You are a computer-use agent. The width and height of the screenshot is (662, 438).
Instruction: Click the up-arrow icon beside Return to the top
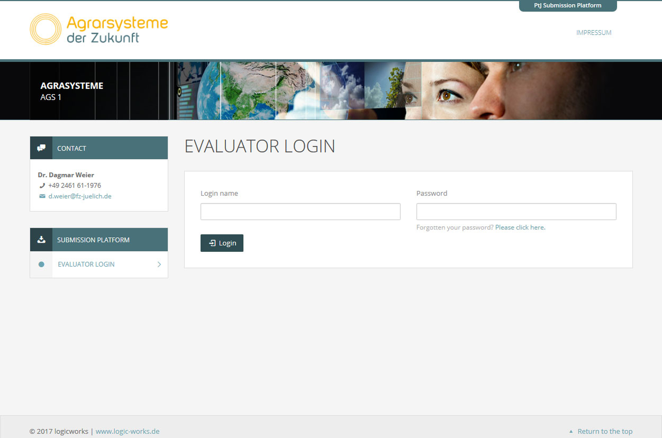click(571, 432)
